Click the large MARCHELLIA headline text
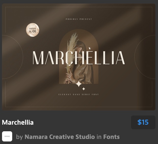Viewport: 158px width, 144px height. click(79, 57)
